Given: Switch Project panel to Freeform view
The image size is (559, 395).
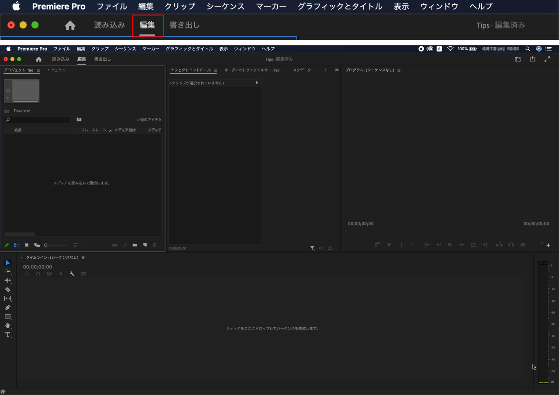Looking at the screenshot, I should pos(37,245).
